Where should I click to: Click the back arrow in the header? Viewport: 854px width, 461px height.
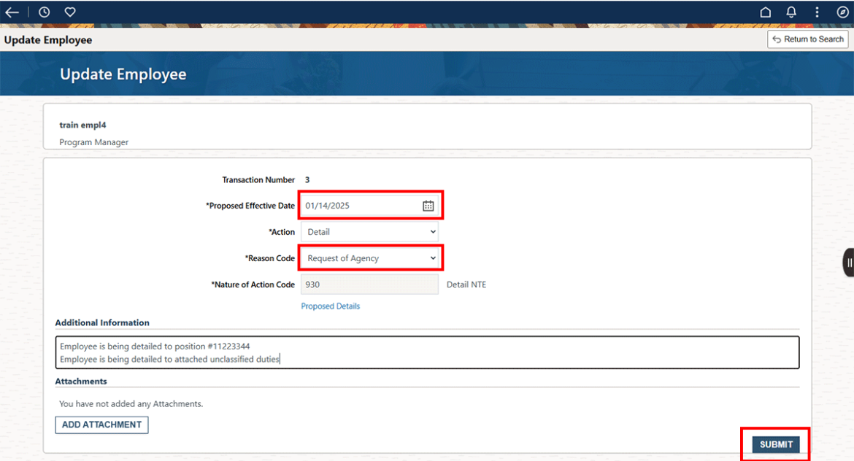coord(12,12)
